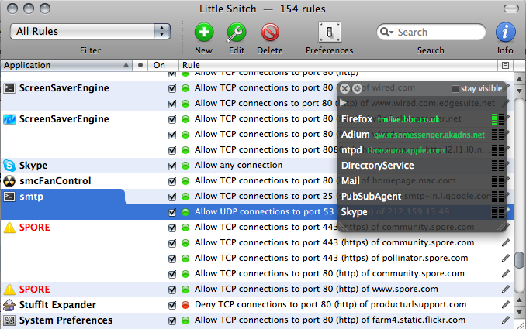This screenshot has height=329, width=526.
Task: Click the pencil icon for producturlsupport.com rule
Action: 506,304
